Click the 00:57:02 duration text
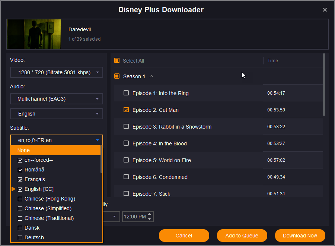This screenshot has height=246, width=335. pos(276,160)
